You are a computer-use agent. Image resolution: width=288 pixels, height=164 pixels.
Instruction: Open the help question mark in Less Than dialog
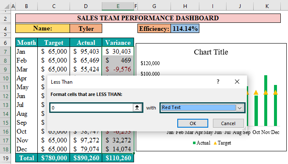(218, 82)
